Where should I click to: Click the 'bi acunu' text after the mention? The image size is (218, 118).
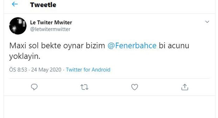pos(174,46)
